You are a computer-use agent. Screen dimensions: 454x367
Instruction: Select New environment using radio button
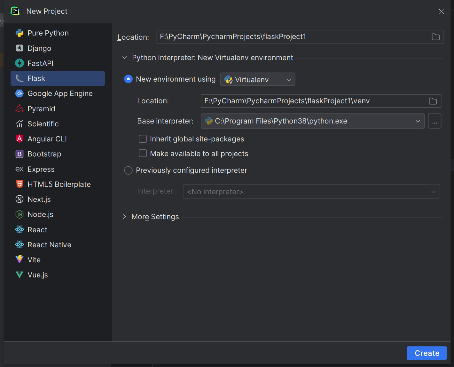[128, 79]
